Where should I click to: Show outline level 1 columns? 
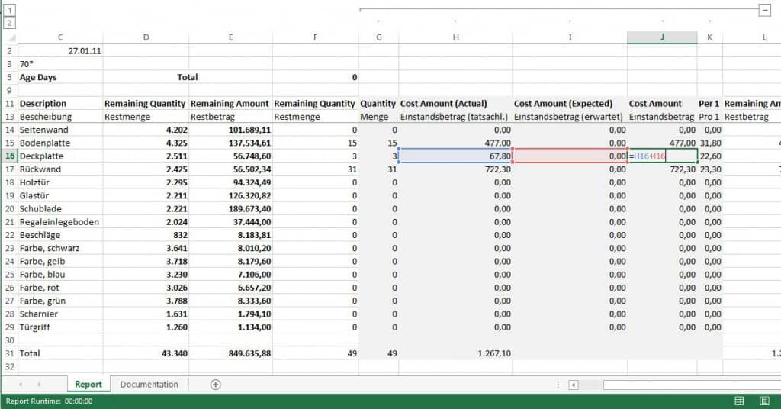[x=9, y=10]
